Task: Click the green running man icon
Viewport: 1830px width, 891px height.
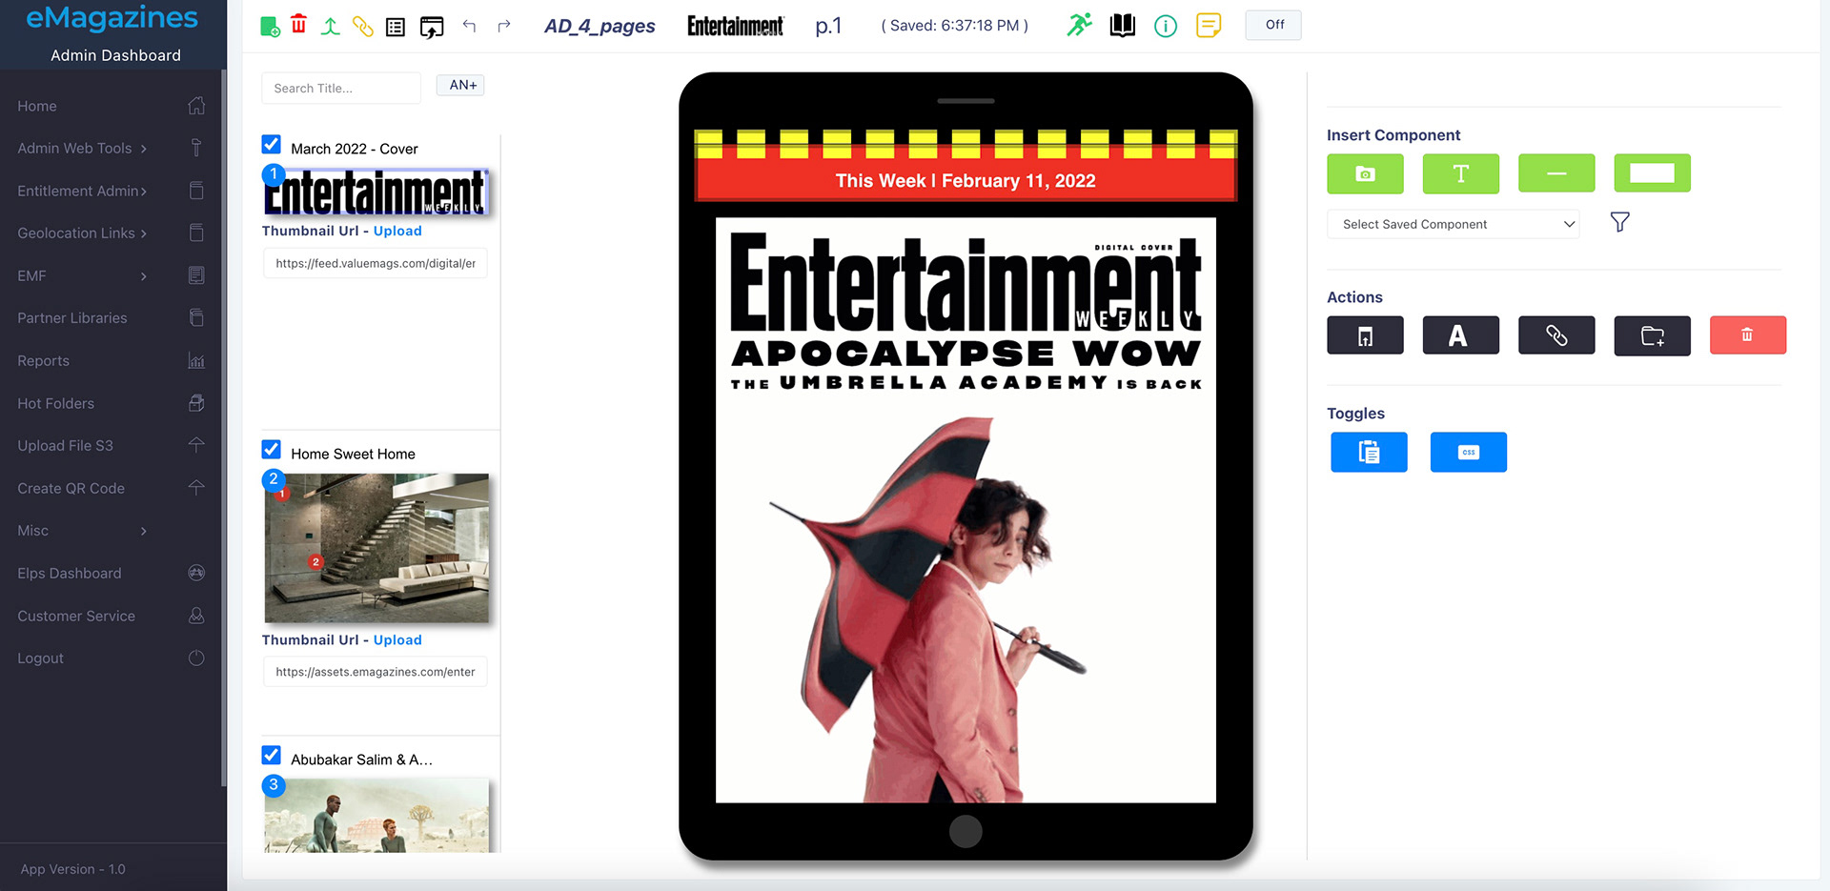Action: [x=1079, y=25]
